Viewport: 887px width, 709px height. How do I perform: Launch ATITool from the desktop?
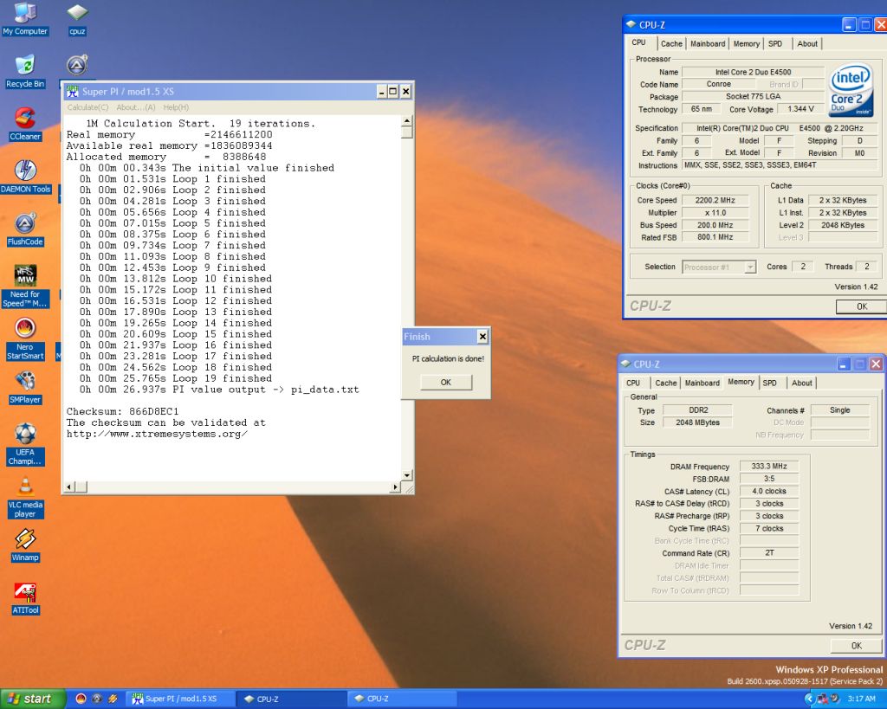coord(25,597)
